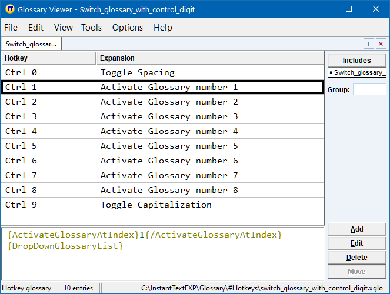Click the Add button

(x=356, y=229)
